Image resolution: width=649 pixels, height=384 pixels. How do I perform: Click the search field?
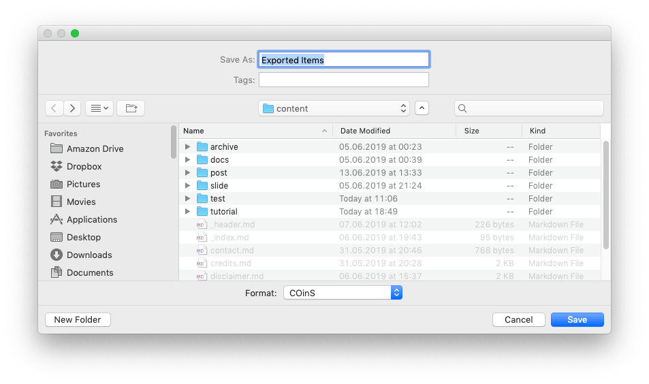click(529, 108)
